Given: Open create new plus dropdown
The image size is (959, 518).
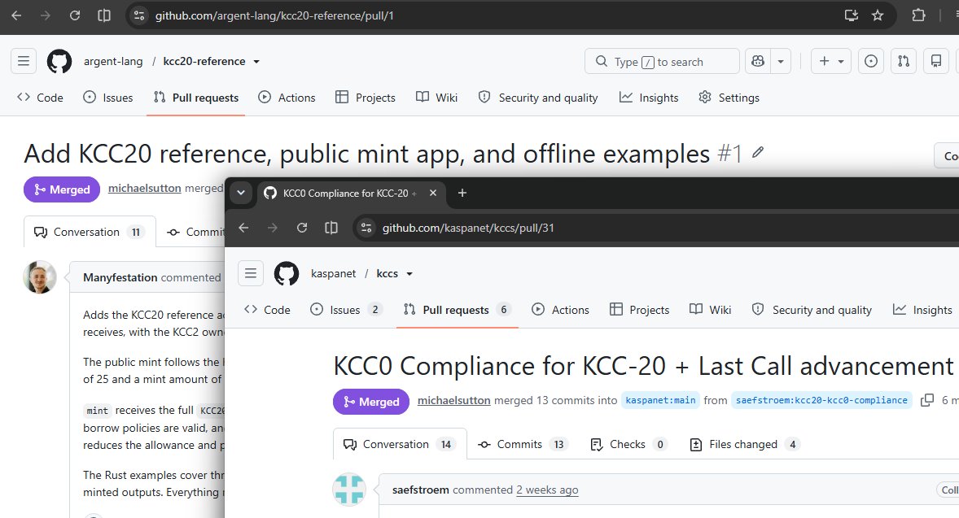Looking at the screenshot, I should coord(831,61).
